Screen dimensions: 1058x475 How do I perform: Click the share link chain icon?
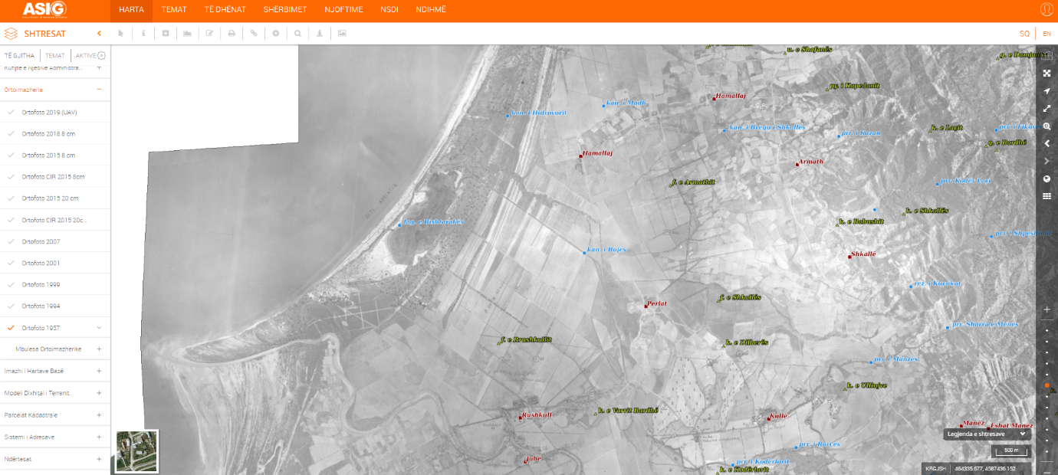tap(254, 34)
